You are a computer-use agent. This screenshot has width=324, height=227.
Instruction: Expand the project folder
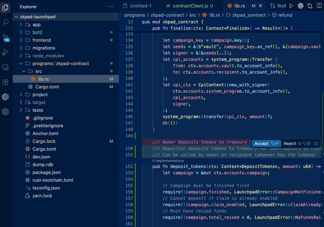coord(66,95)
